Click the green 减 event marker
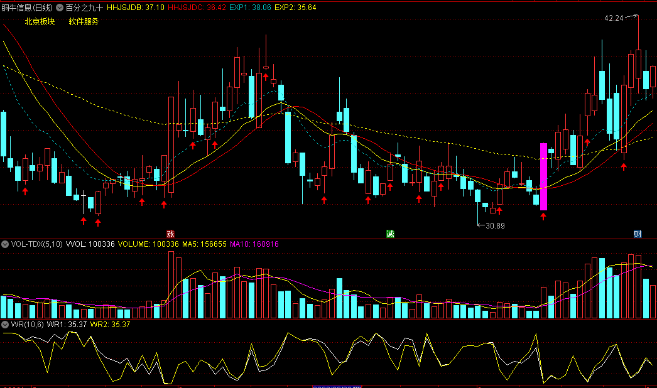Image resolution: width=657 pixels, height=388 pixels. tap(390, 234)
